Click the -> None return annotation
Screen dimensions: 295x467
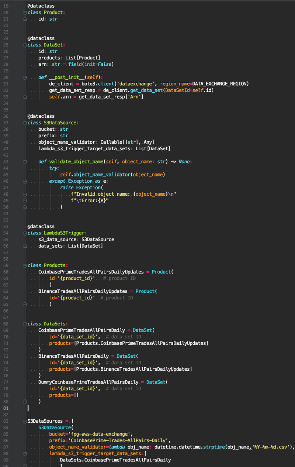click(x=180, y=162)
